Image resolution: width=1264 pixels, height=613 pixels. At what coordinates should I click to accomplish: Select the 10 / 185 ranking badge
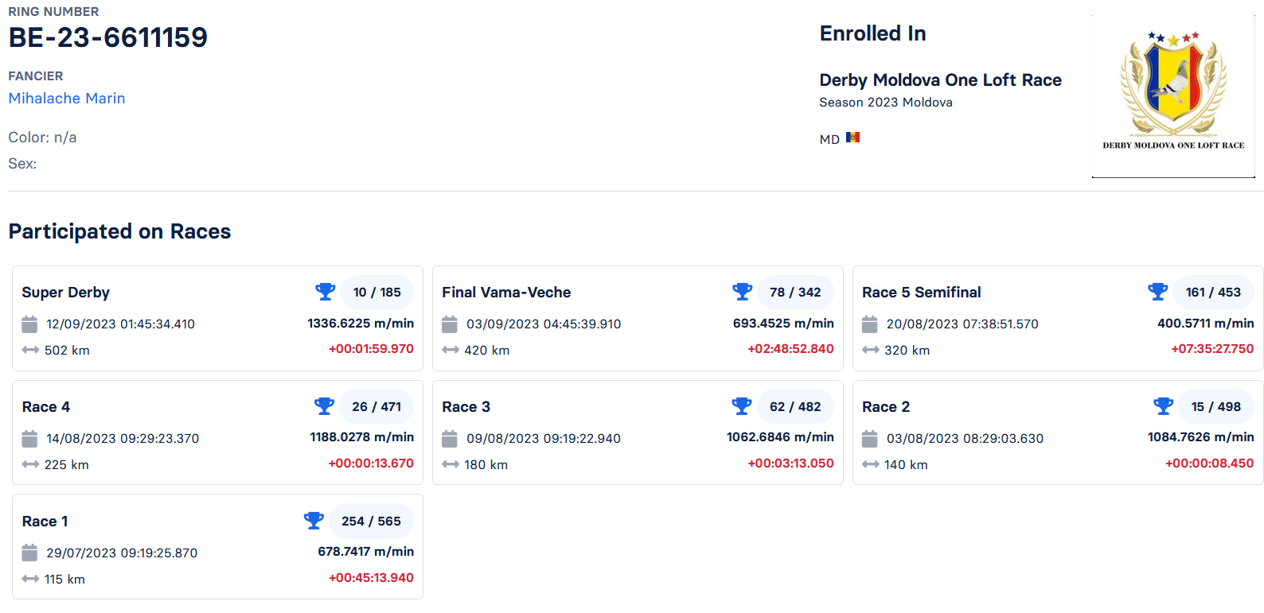[376, 292]
